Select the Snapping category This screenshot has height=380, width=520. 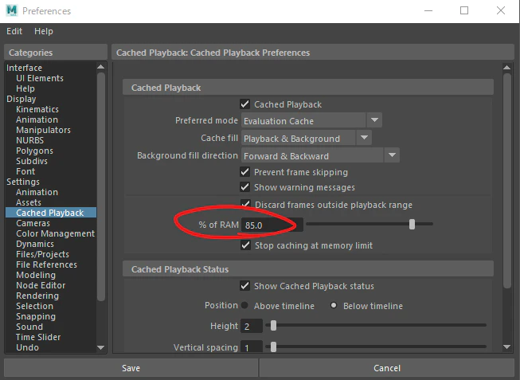point(36,316)
